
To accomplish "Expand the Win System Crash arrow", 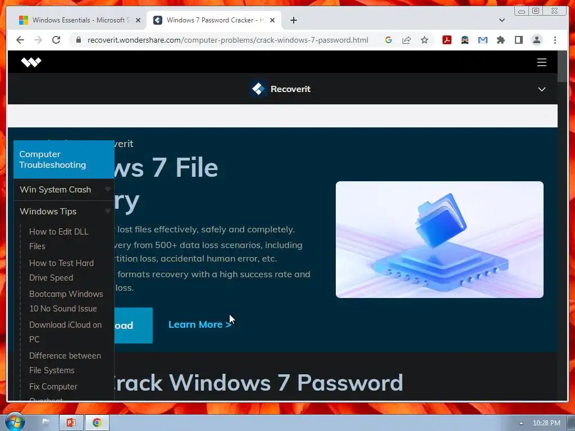I will [x=107, y=189].
